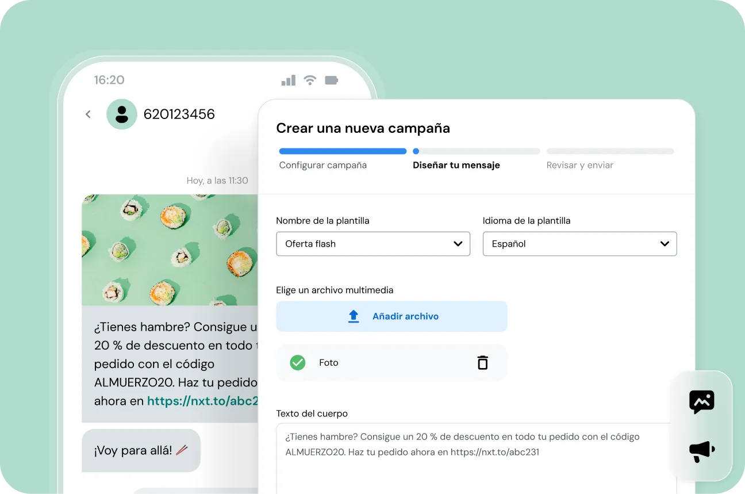Click the cellular signal bars icon
The image size is (745, 494).
(x=288, y=80)
